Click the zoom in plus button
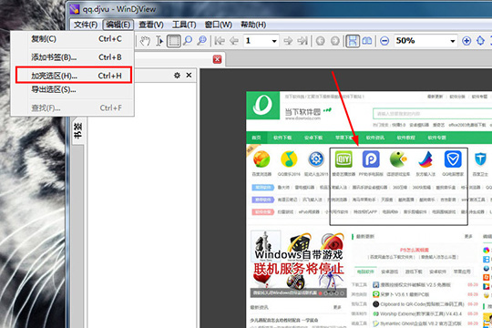Screen dimensions: 492x328 coord(466,41)
